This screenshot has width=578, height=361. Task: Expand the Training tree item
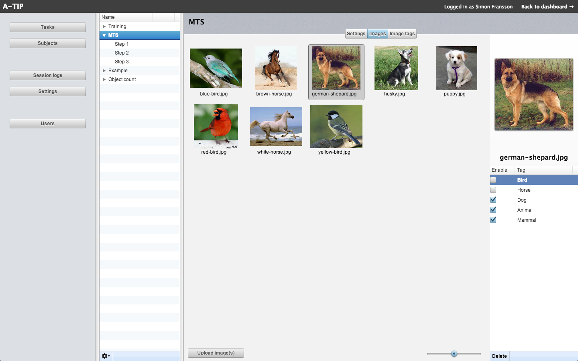(x=104, y=26)
